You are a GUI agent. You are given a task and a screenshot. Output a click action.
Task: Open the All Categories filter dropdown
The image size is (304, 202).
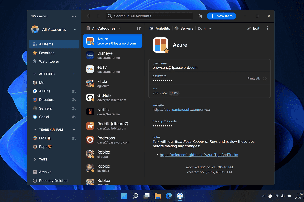coord(104,28)
